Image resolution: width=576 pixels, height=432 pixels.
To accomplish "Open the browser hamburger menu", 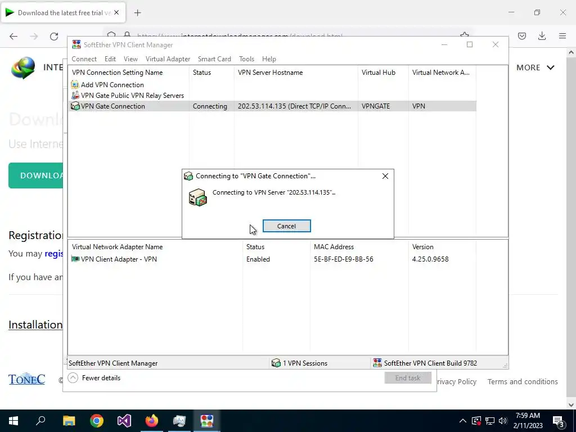I will 562,36.
